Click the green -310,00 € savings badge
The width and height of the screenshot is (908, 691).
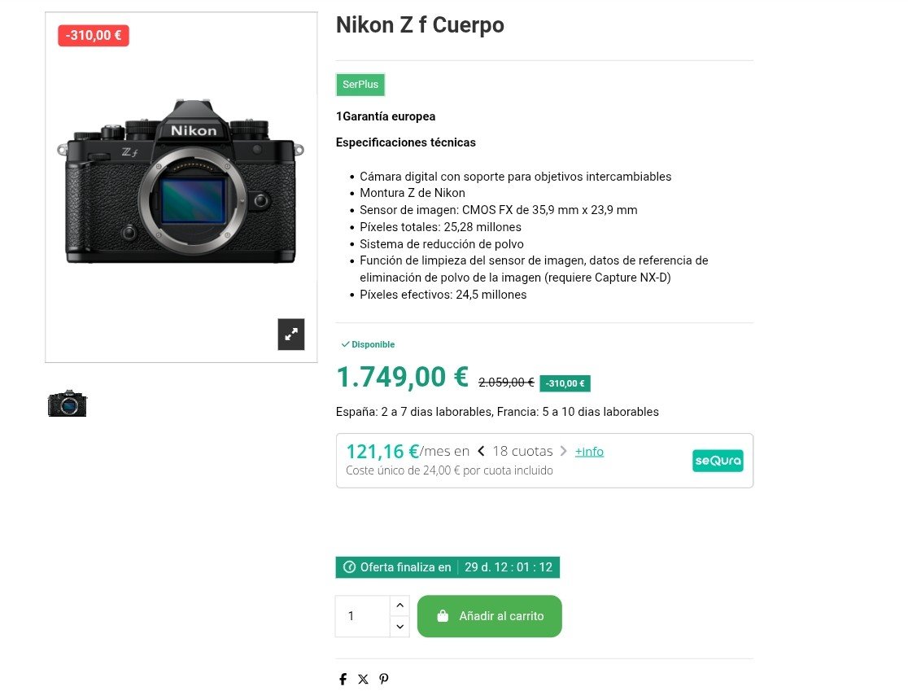565,383
